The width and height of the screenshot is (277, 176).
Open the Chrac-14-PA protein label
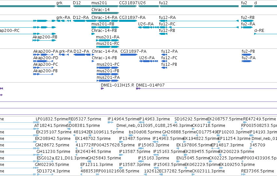[x=104, y=51]
